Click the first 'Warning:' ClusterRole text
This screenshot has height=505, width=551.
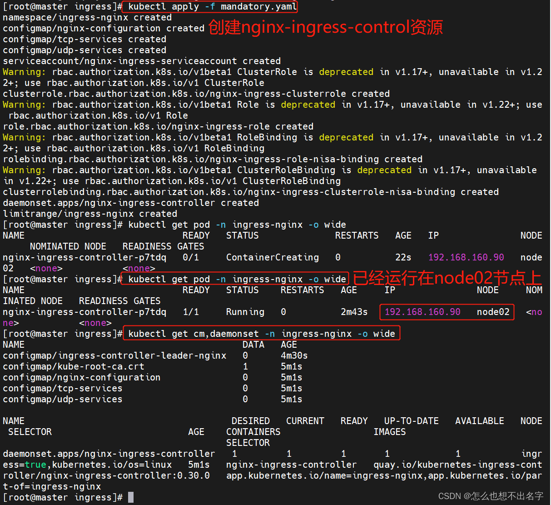(25, 72)
